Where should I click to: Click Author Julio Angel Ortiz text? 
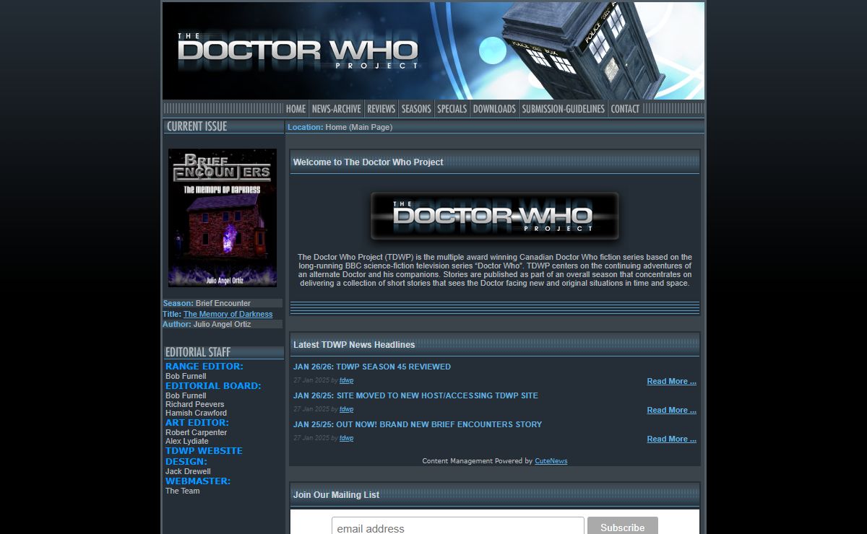[207, 324]
